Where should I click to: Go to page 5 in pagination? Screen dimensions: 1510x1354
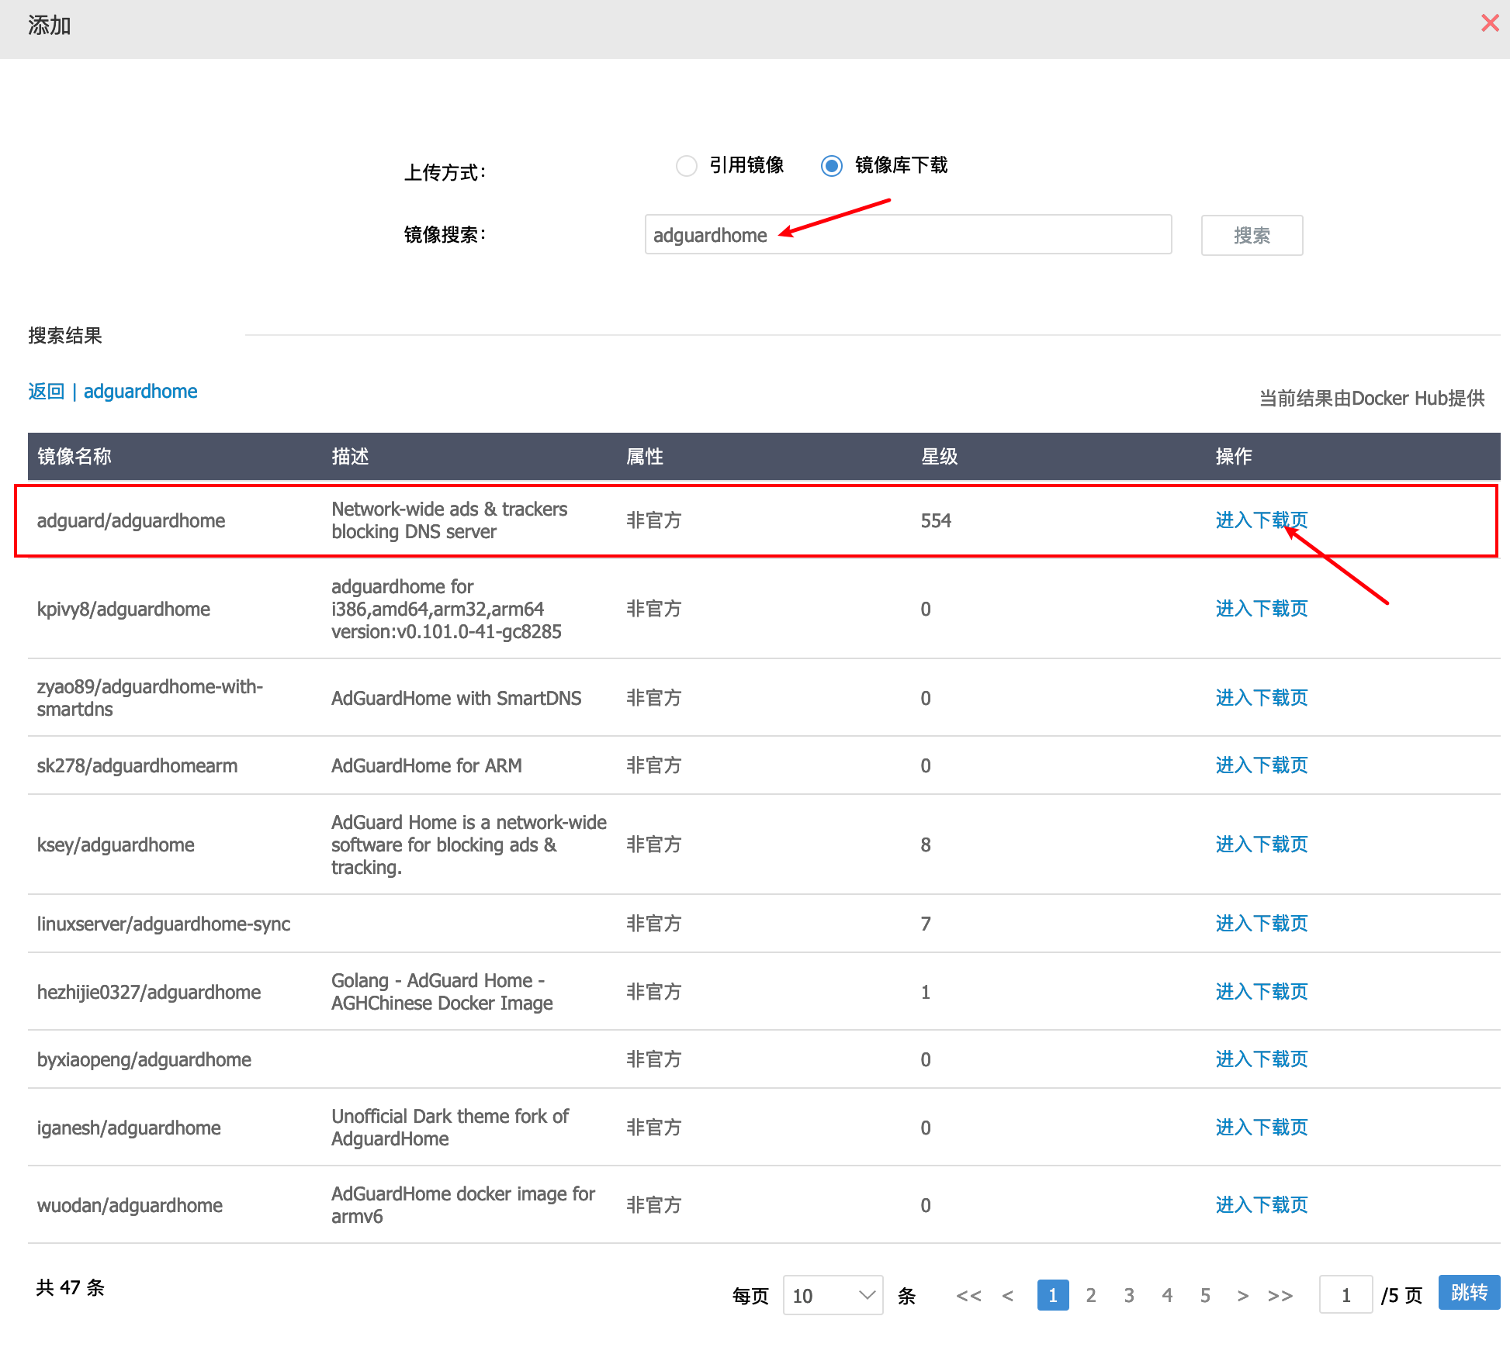click(x=1205, y=1295)
